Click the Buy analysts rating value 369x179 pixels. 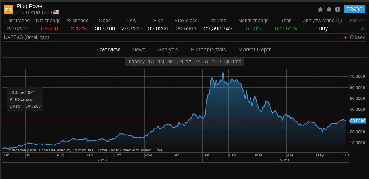323,29
